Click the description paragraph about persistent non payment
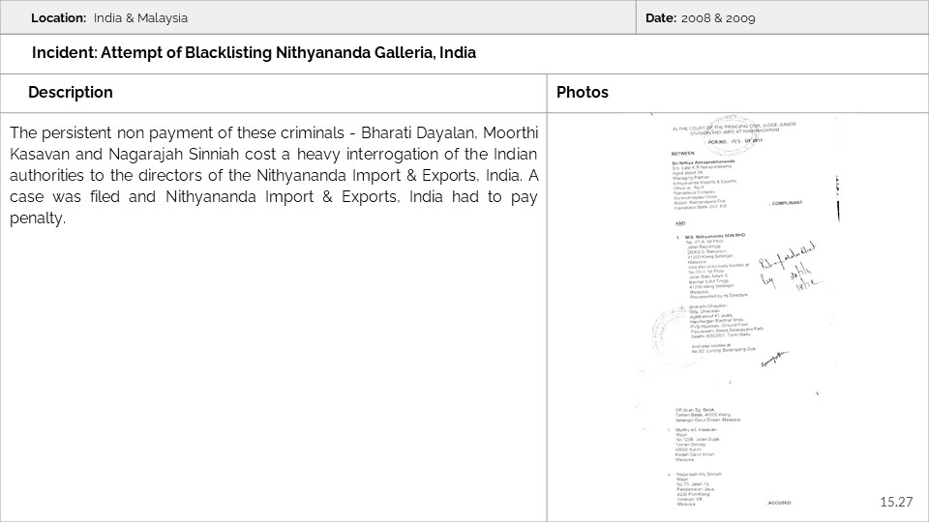This screenshot has height=522, width=929. click(x=274, y=175)
